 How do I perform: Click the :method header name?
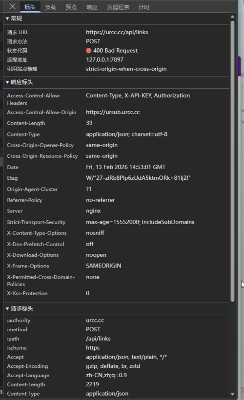coord(17,329)
